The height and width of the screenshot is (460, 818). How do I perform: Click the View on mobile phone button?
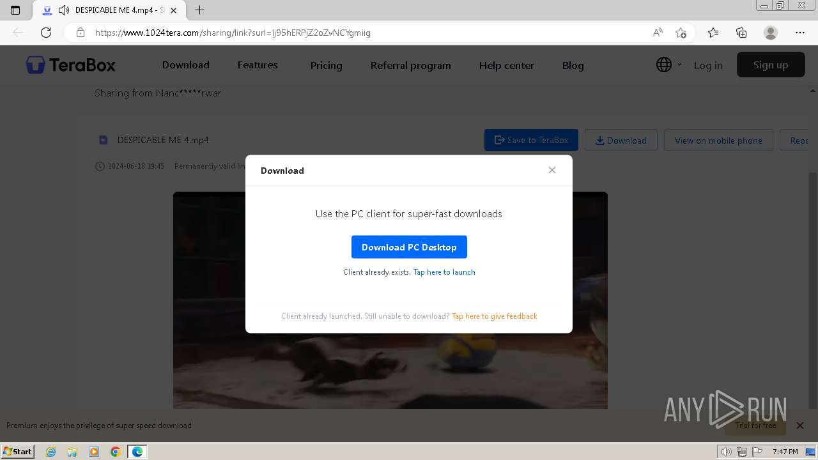click(718, 140)
